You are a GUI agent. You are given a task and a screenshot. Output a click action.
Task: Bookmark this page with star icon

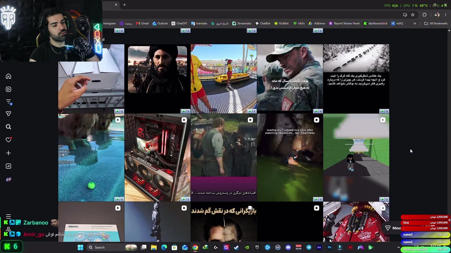click(413, 15)
